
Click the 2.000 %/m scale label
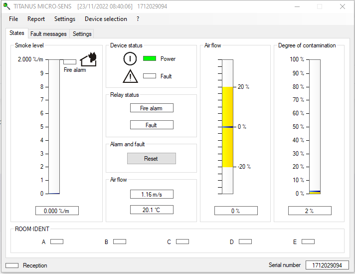(x=30, y=59)
